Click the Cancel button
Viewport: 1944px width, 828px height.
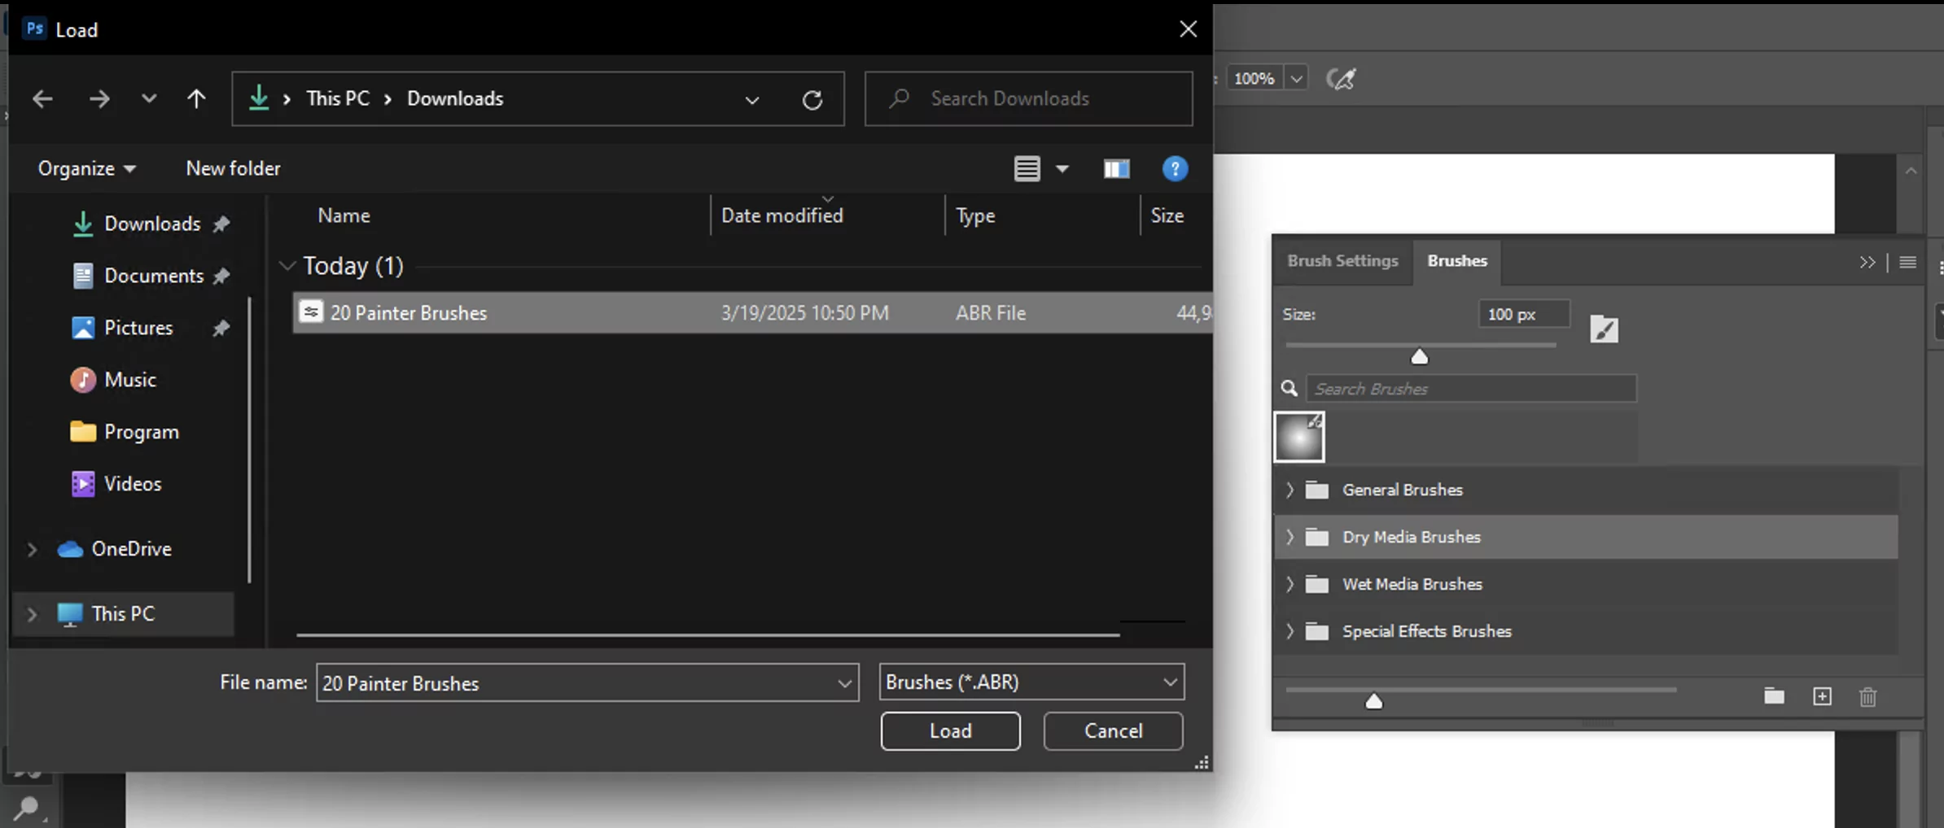coord(1113,730)
